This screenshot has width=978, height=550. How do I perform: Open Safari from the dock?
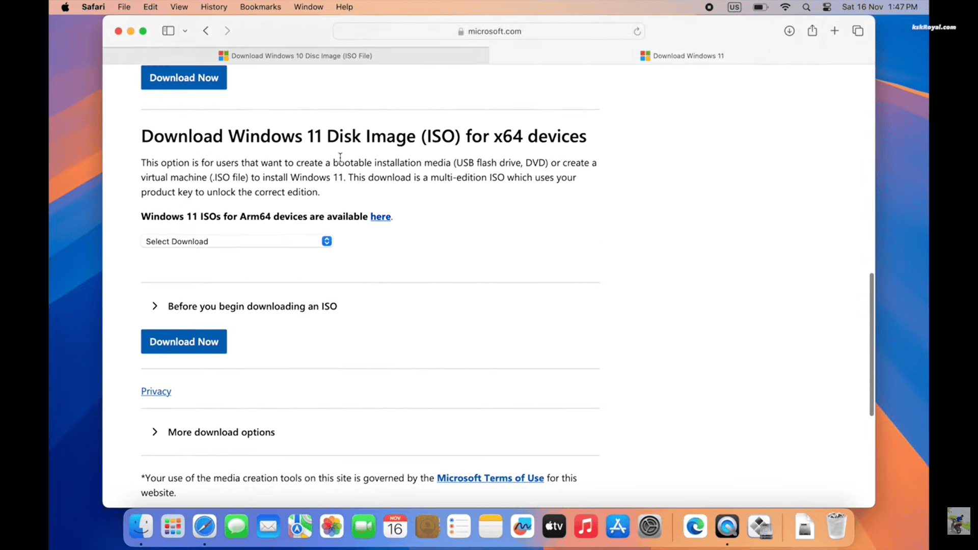[x=205, y=527]
